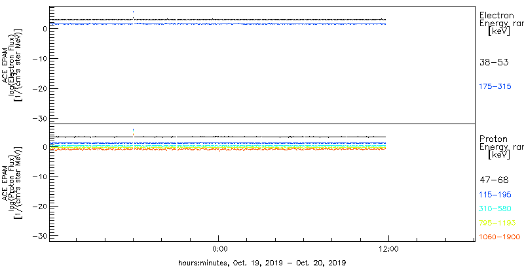524x268 pixels.
Task: Click the 1060-1900 proton energy legend label
Action: coord(500,237)
